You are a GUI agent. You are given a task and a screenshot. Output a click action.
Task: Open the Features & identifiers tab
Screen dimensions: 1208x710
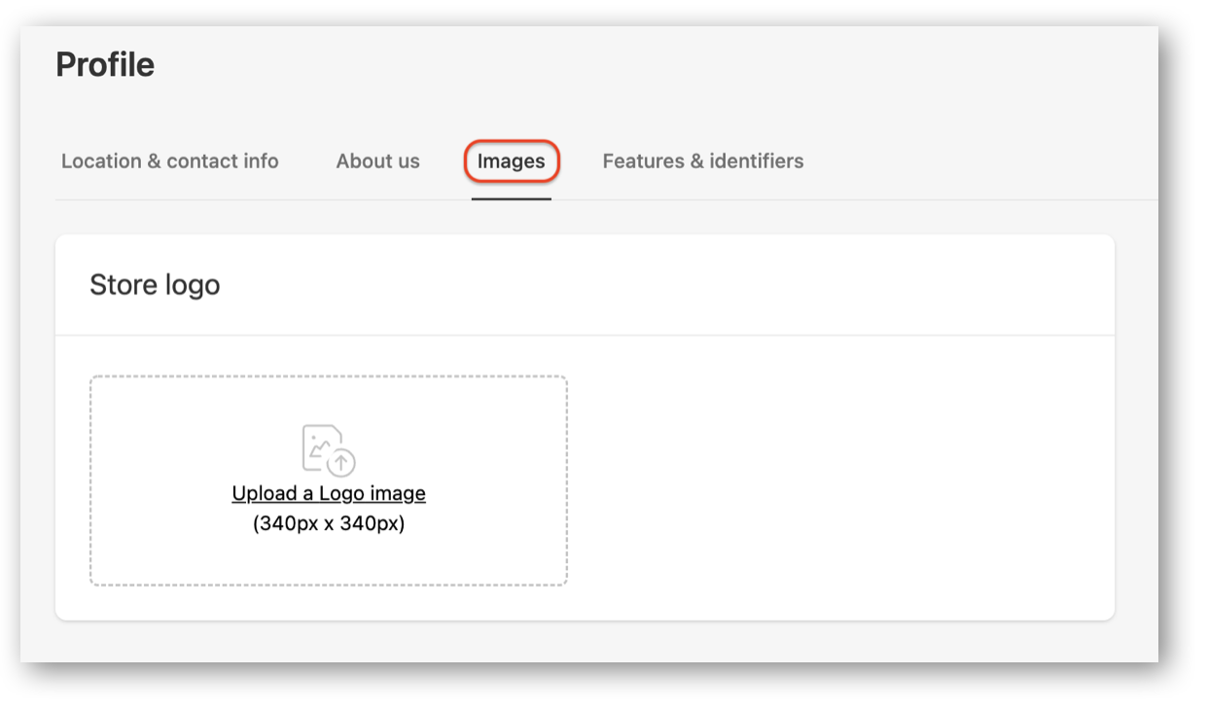pos(703,161)
